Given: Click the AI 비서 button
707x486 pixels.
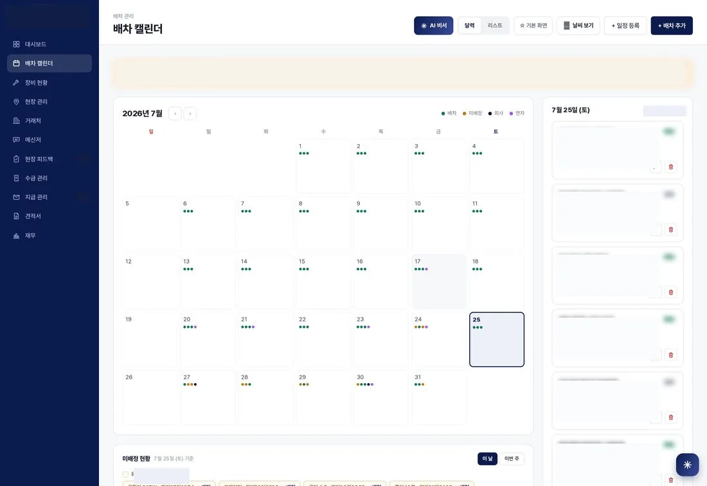Looking at the screenshot, I should click(433, 26).
